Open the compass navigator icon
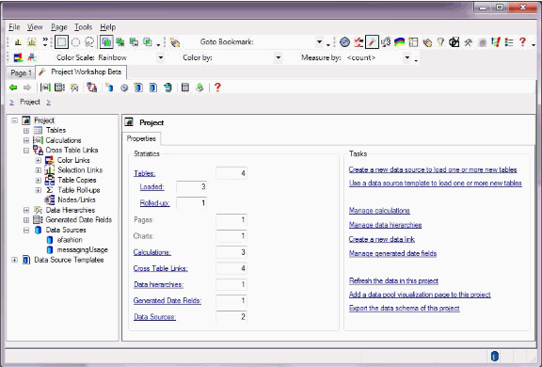 tap(344, 42)
